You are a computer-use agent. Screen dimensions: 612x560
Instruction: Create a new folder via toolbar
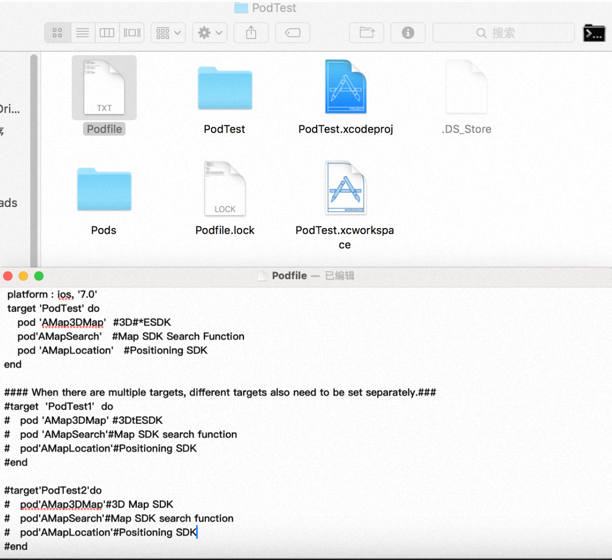click(366, 33)
